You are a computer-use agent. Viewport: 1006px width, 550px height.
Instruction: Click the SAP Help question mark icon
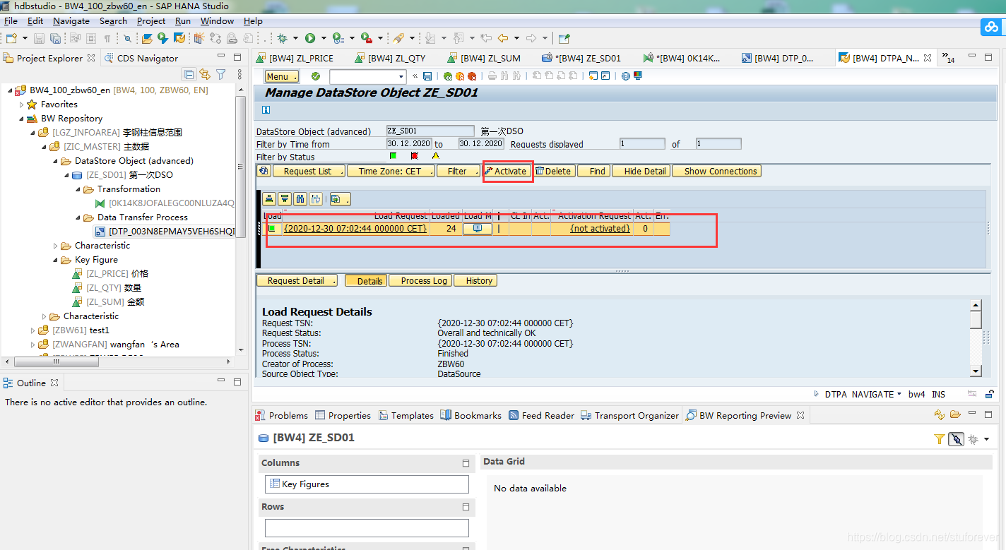point(626,76)
